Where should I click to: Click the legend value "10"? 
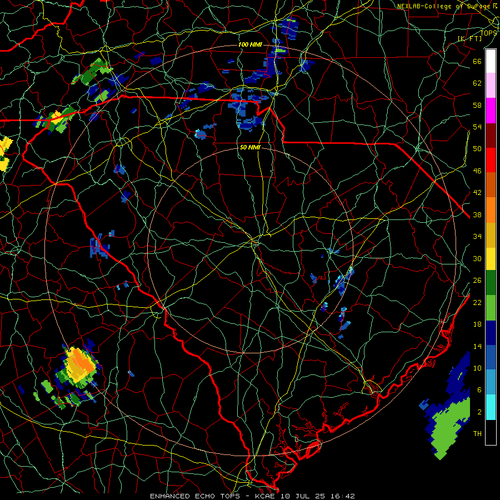tap(477, 368)
